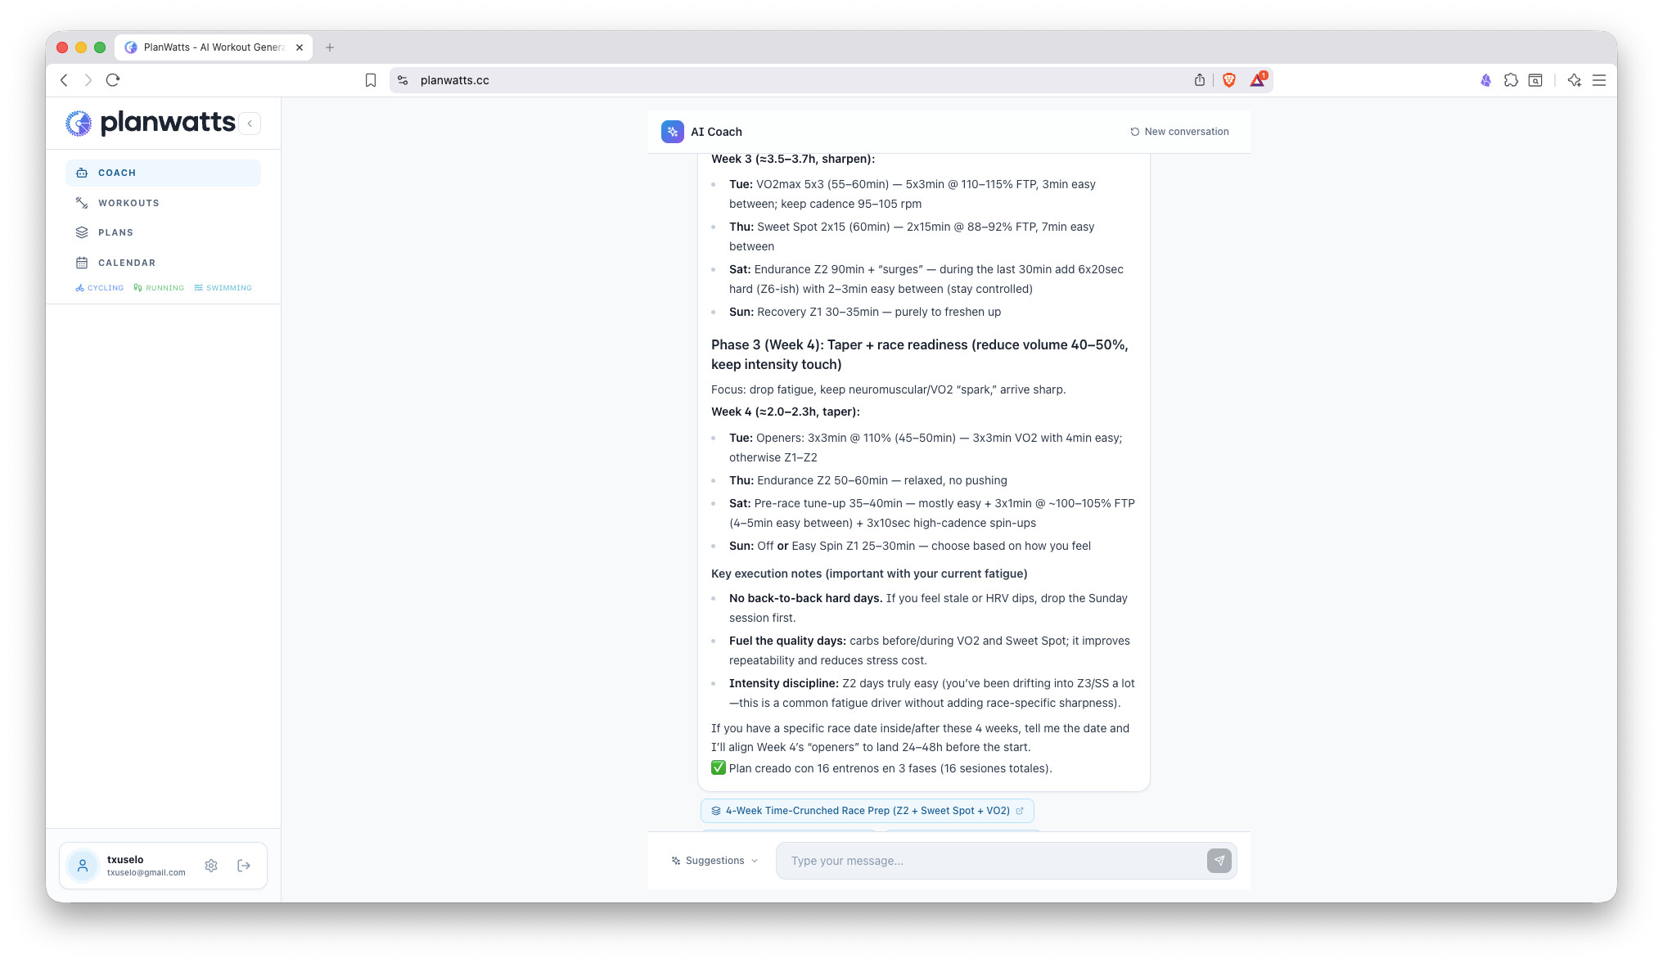
Task: Click the logout icon beside user profile
Action: click(x=244, y=866)
